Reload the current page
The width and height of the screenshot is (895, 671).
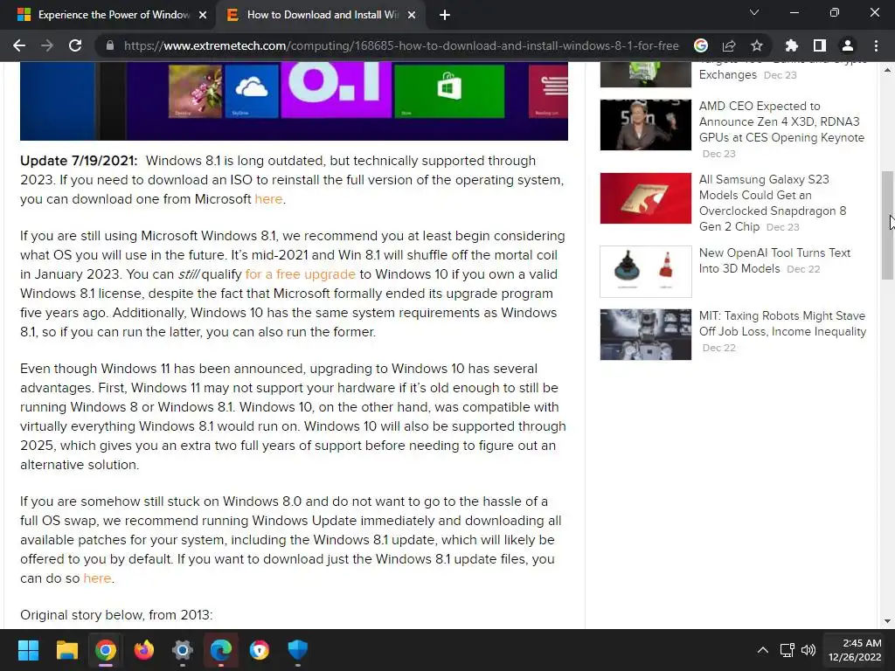[x=75, y=45]
